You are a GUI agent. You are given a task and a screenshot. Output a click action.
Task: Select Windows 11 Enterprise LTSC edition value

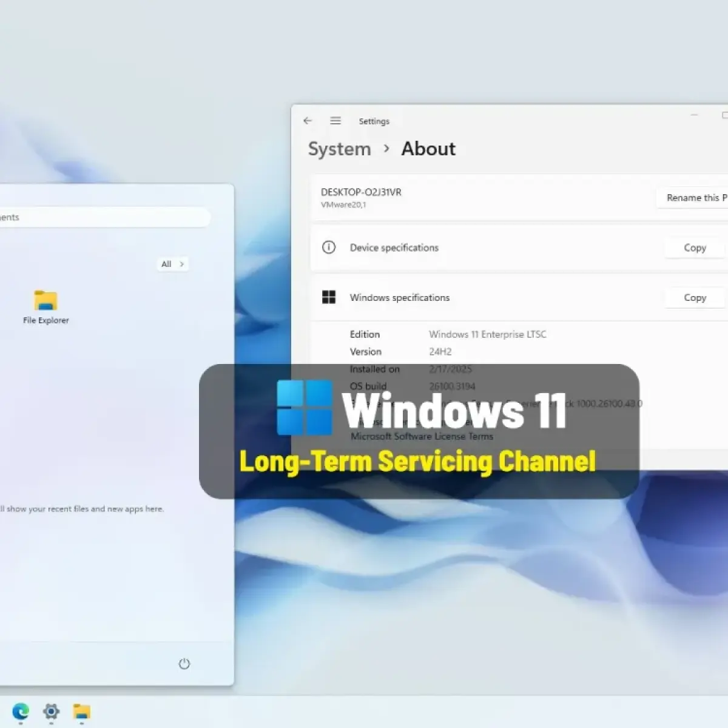(487, 334)
